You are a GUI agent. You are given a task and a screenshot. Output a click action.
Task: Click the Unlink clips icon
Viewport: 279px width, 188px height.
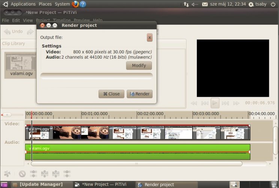tap(33, 174)
